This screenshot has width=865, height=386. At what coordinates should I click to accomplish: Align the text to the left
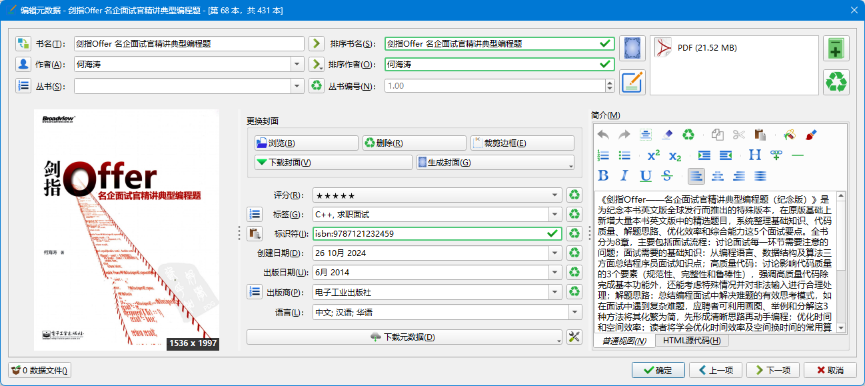click(696, 176)
